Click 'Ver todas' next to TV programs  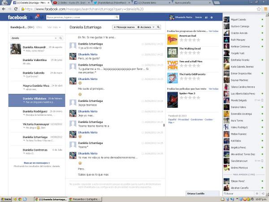pyautogui.click(x=213, y=31)
